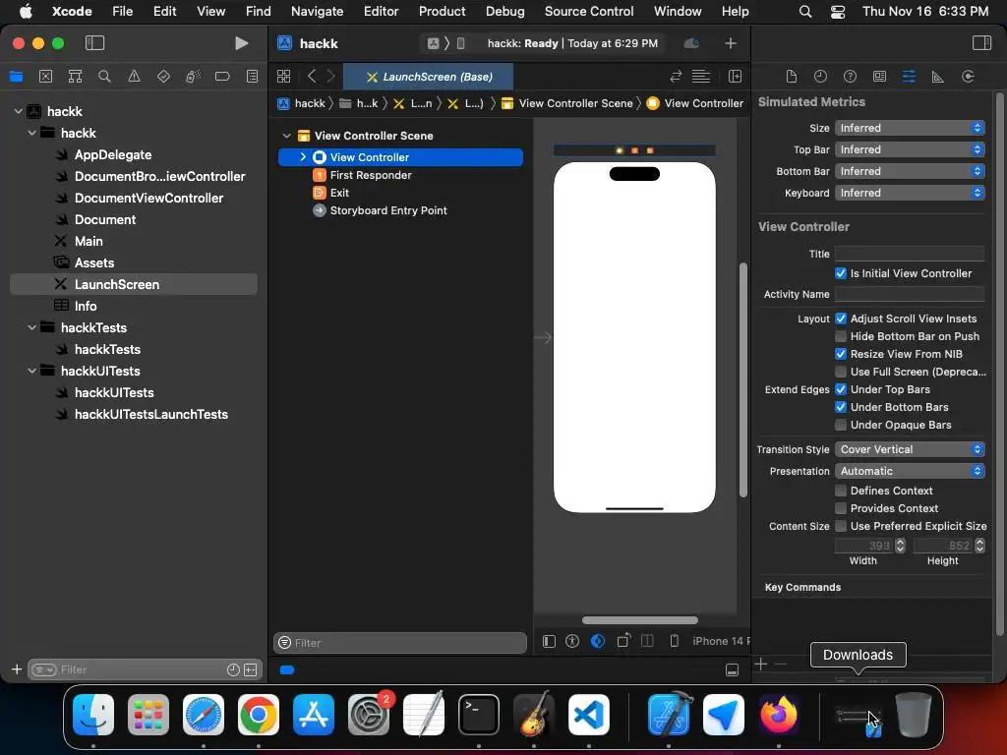Viewport: 1007px width, 755px height.
Task: Toggle Under Bottom Bars checkbox
Action: pyautogui.click(x=840, y=407)
